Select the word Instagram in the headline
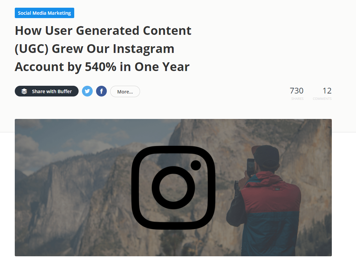The image size is (356, 267). [x=143, y=49]
